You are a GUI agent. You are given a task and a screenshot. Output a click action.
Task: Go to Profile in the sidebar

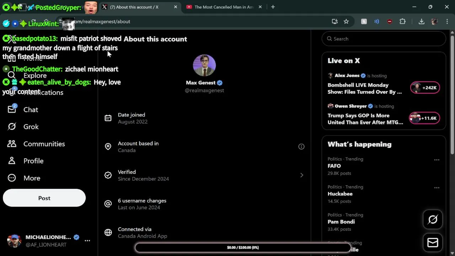pyautogui.click(x=33, y=161)
